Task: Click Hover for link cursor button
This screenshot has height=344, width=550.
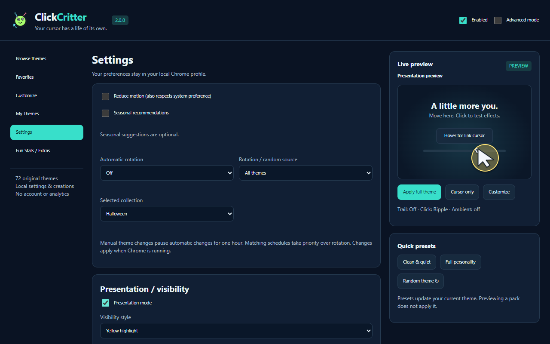Action: pyautogui.click(x=464, y=136)
